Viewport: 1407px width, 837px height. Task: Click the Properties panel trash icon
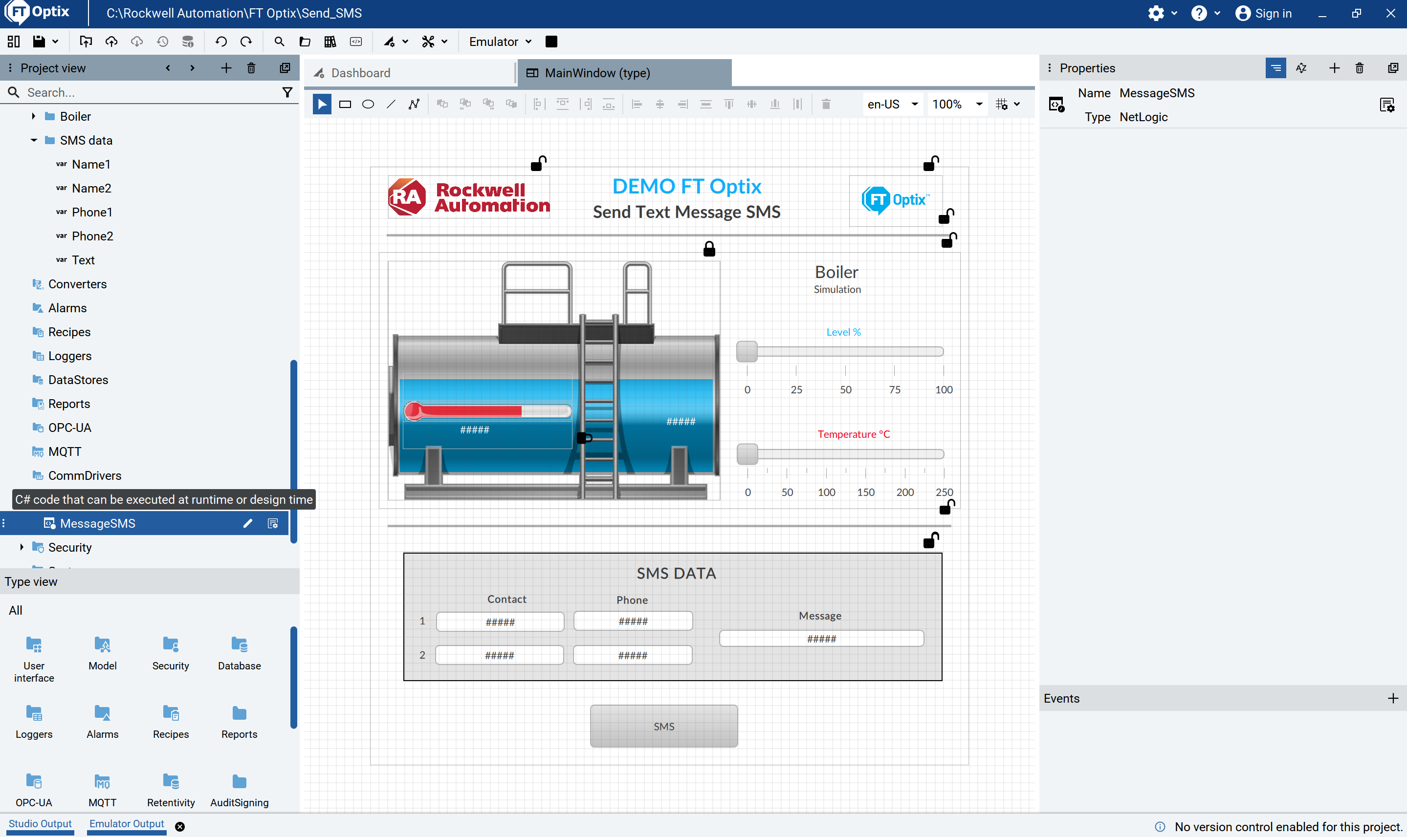1360,68
